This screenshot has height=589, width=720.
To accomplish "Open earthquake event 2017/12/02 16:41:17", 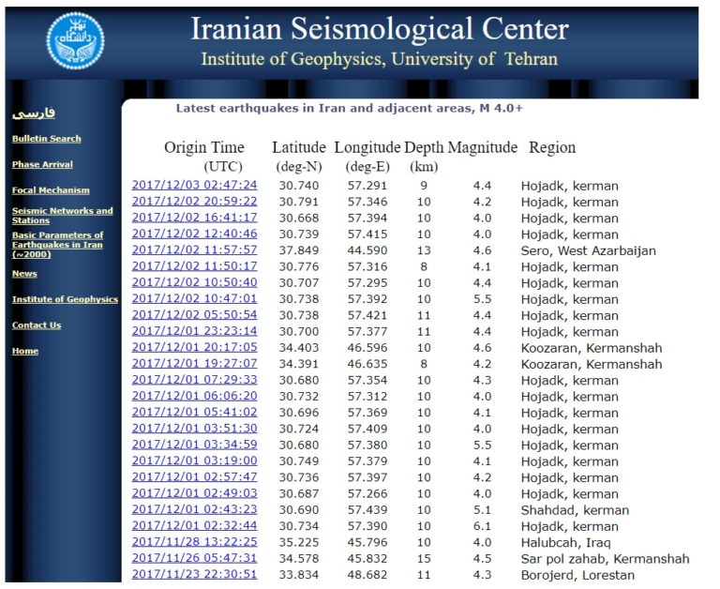I will (x=194, y=218).
